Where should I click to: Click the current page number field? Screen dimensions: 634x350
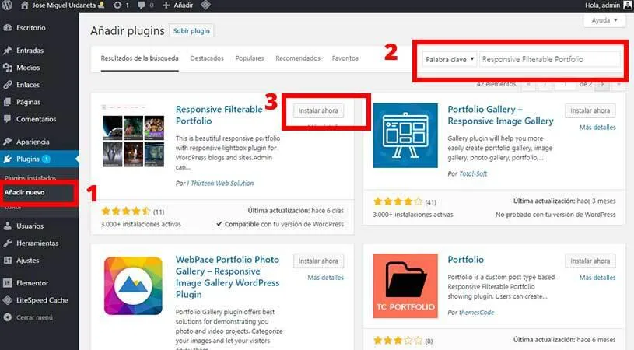click(566, 84)
